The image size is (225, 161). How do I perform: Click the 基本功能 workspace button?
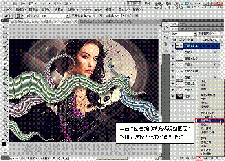click(134, 4)
